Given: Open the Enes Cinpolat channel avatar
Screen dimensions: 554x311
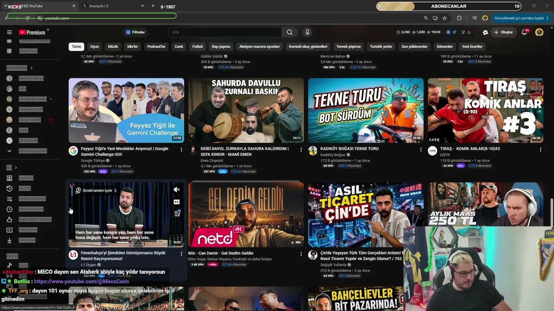Looking at the screenshot, I should click(193, 151).
